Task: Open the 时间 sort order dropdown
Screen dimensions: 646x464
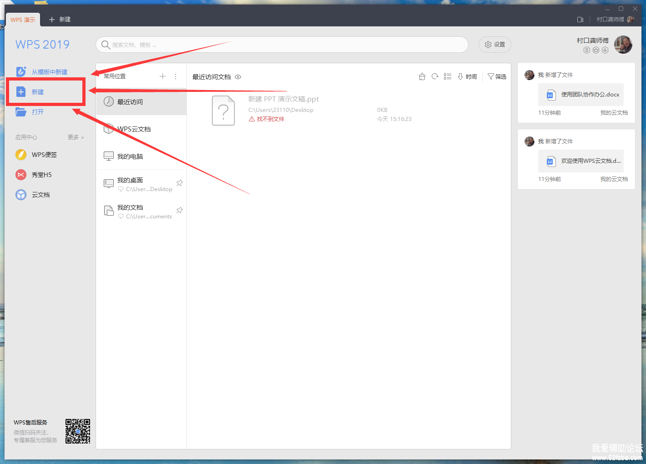Action: coord(467,76)
